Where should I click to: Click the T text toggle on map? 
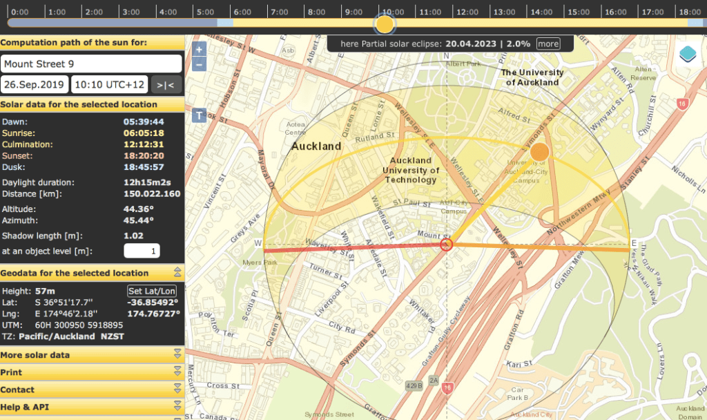point(200,115)
